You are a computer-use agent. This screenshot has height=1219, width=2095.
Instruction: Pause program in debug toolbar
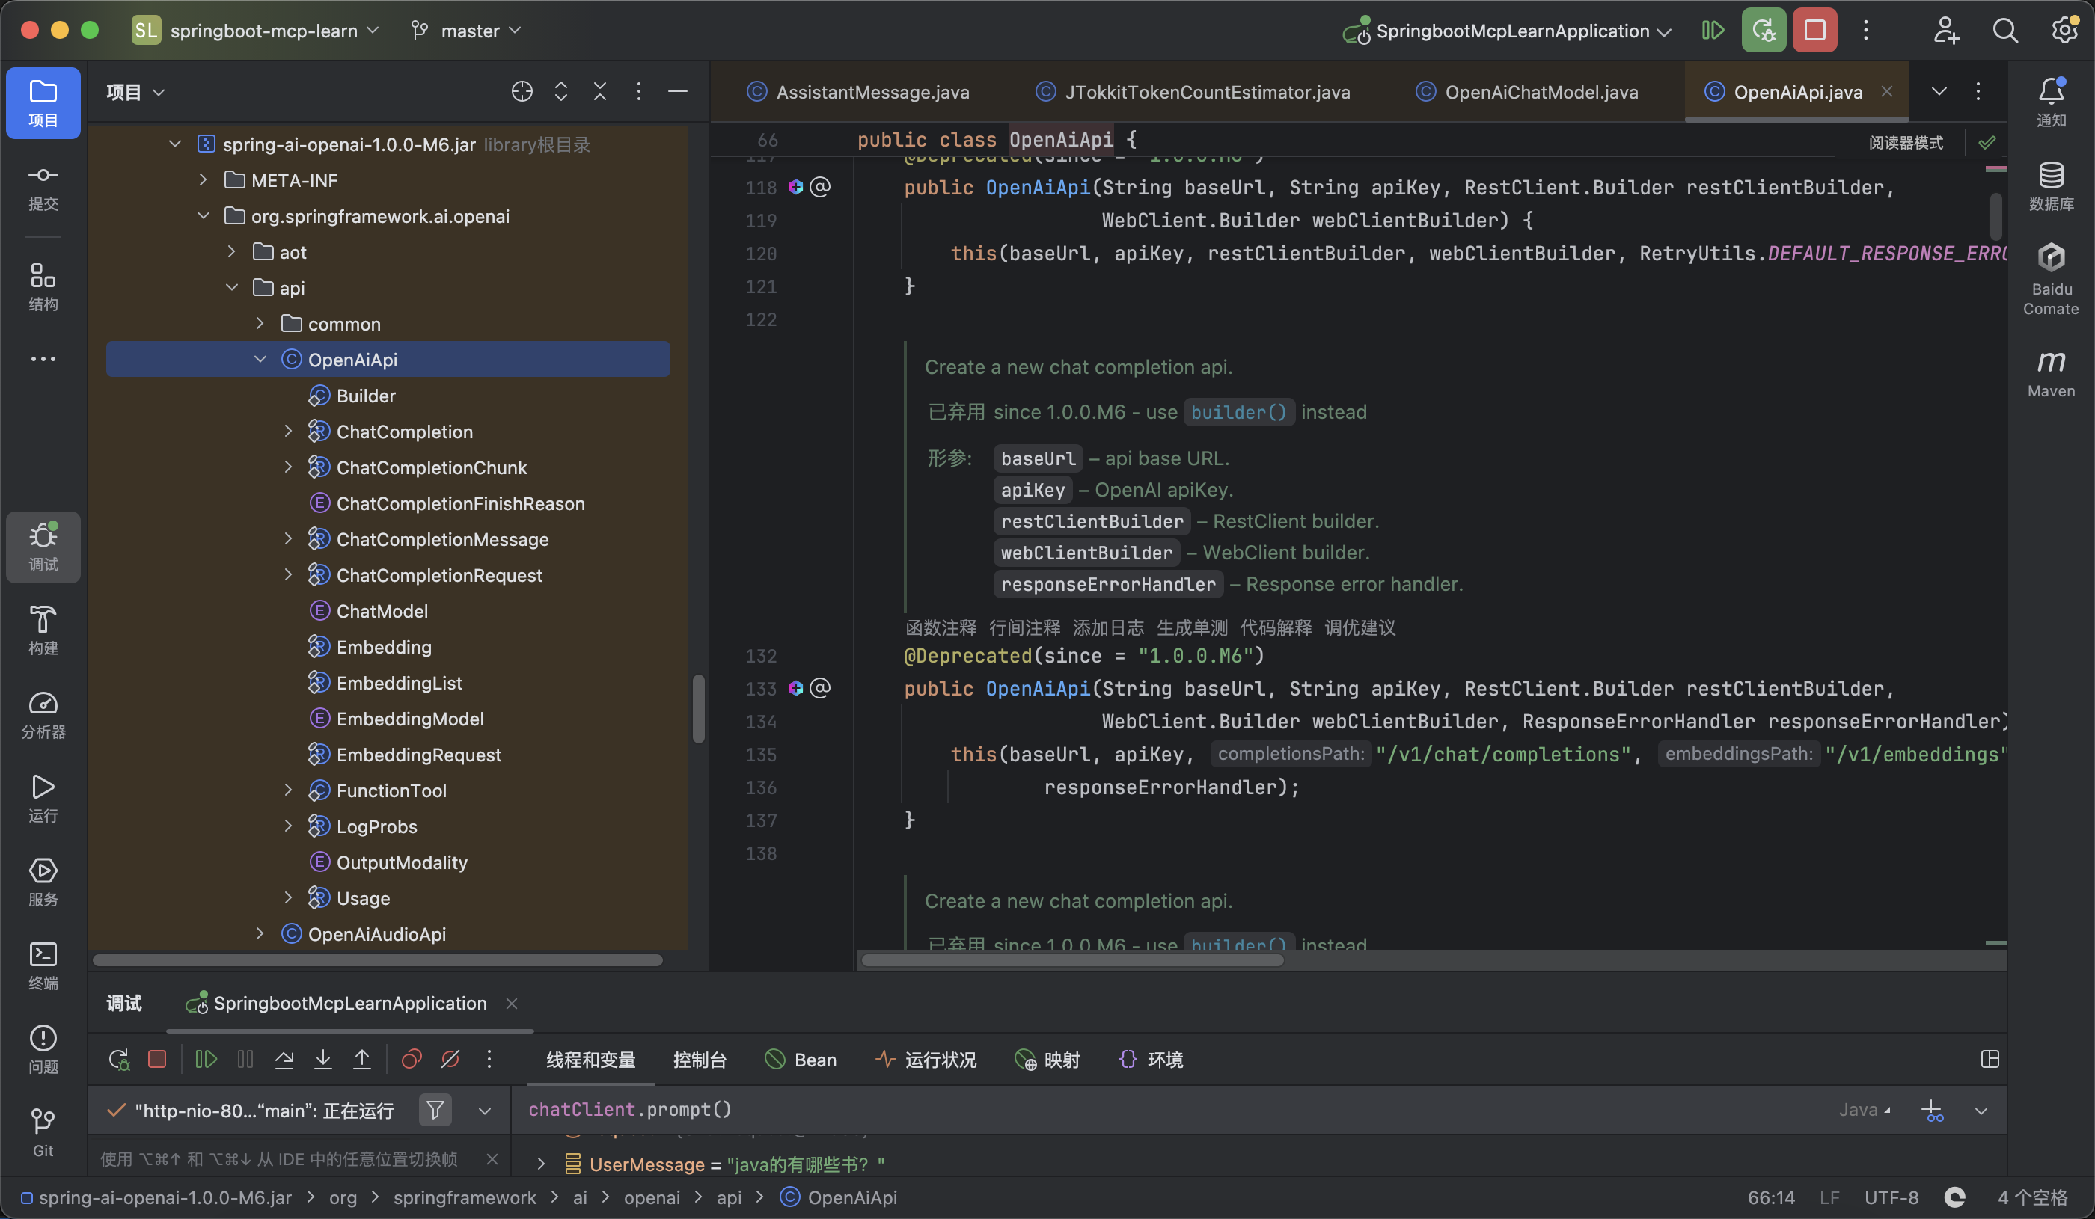point(245,1060)
